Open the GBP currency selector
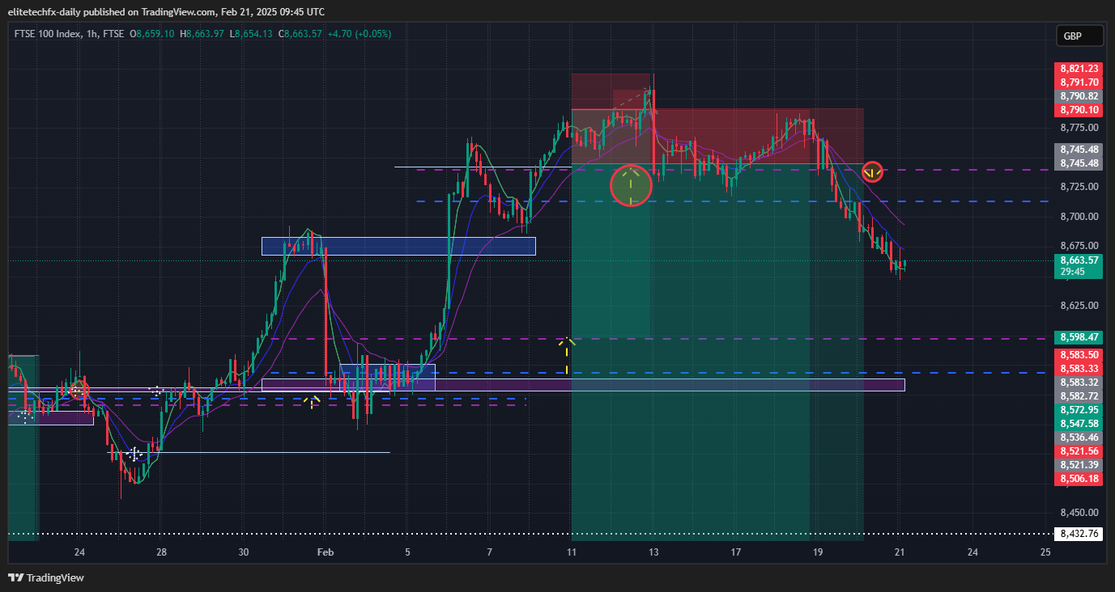The height and width of the screenshot is (592, 1115). (x=1079, y=36)
